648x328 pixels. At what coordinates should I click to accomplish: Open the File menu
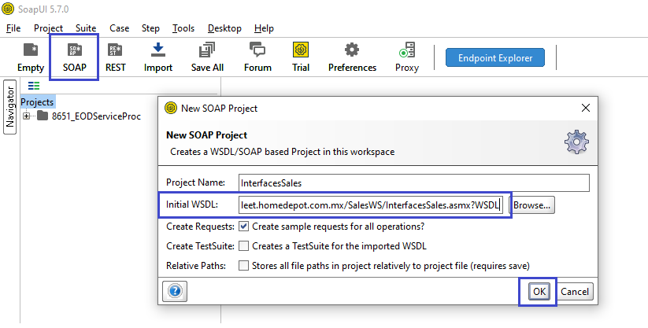pos(13,28)
